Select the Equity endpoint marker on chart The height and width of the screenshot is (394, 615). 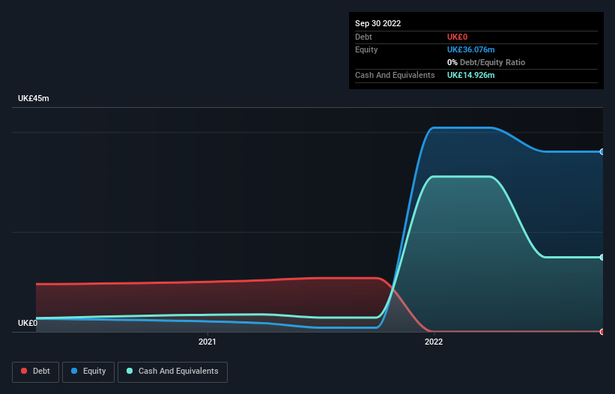point(602,152)
